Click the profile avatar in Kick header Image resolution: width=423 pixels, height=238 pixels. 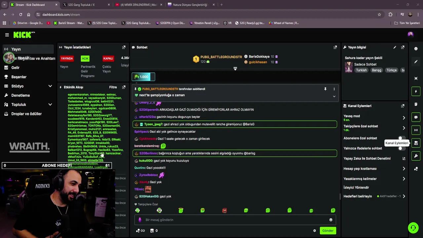point(410,34)
